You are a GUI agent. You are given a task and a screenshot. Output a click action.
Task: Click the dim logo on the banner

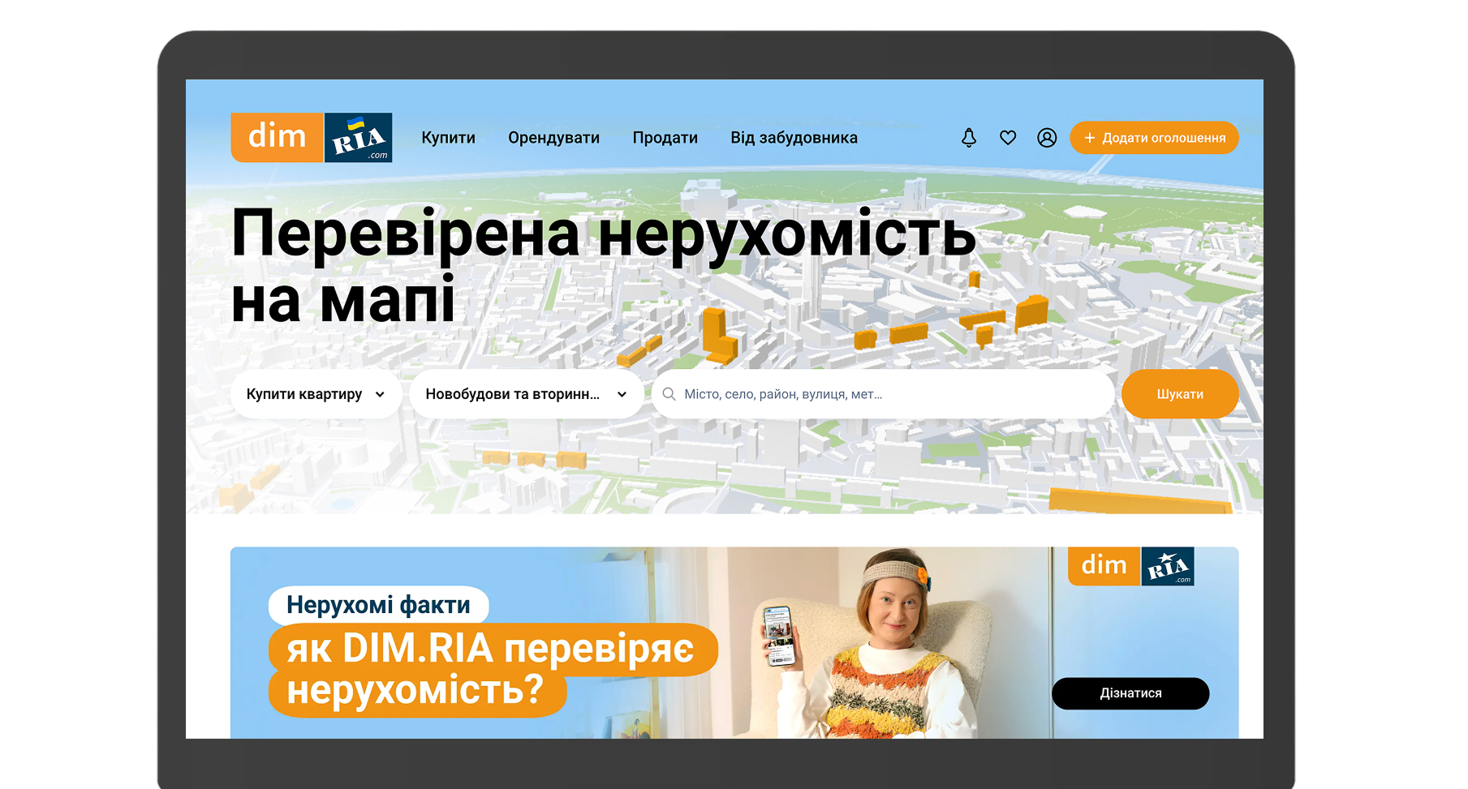1104,565
